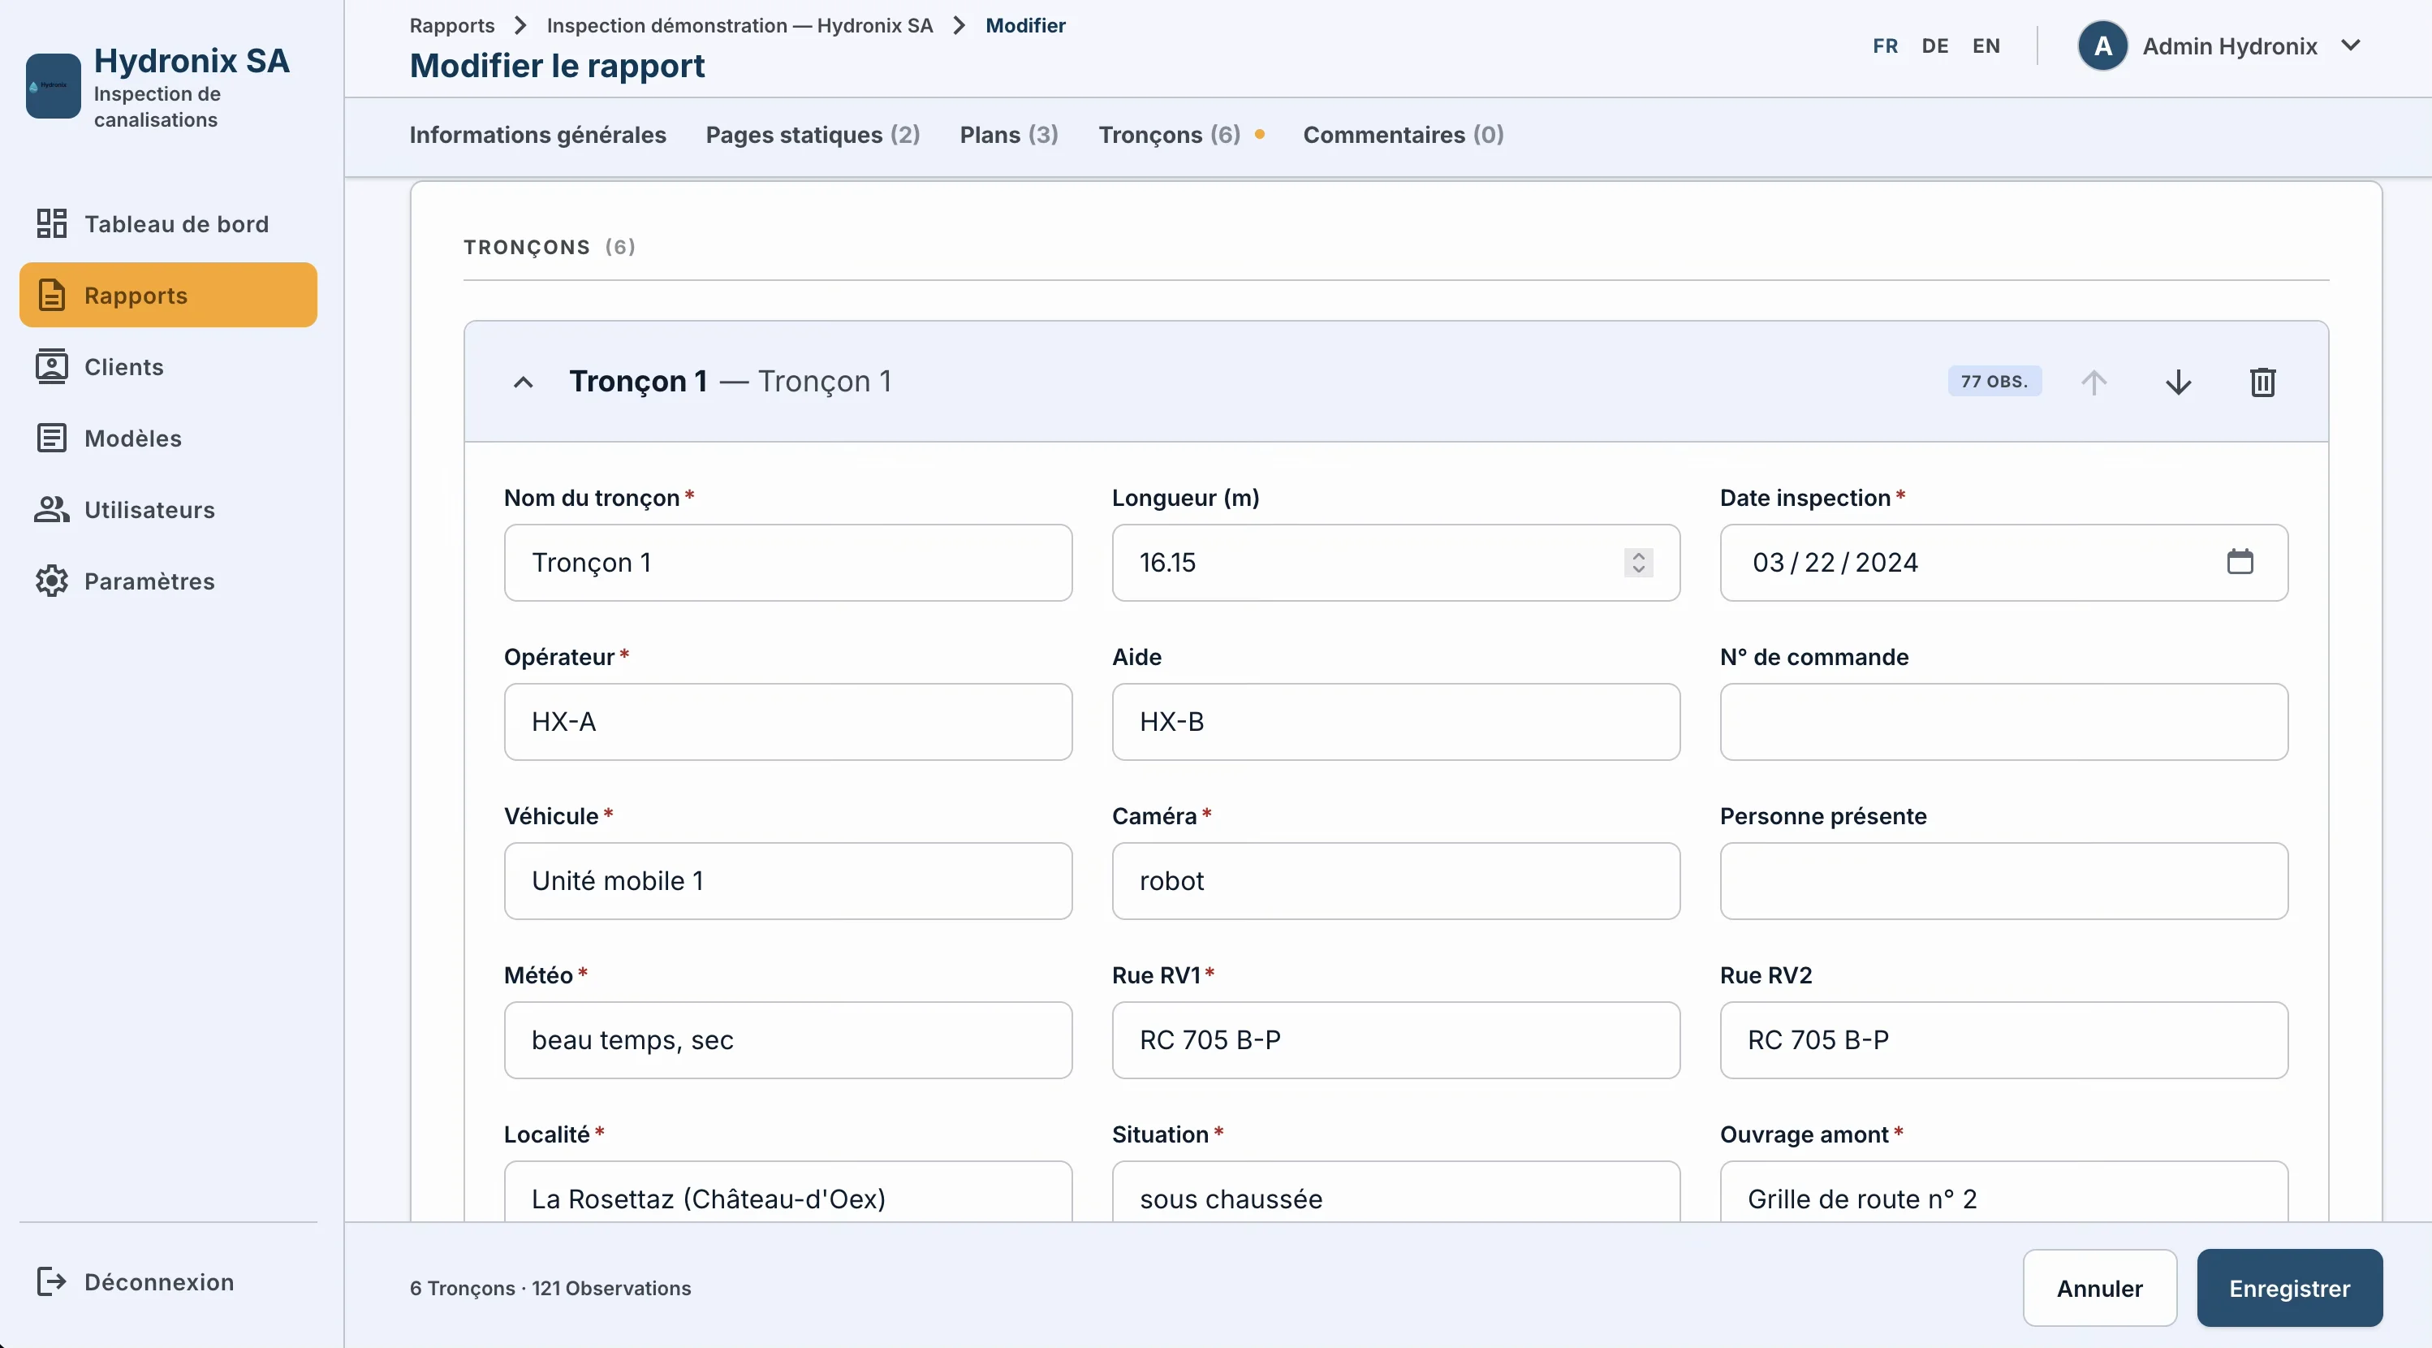The image size is (2432, 1348).
Task: Move Tronçon 1 down with arrow
Action: tap(2178, 382)
